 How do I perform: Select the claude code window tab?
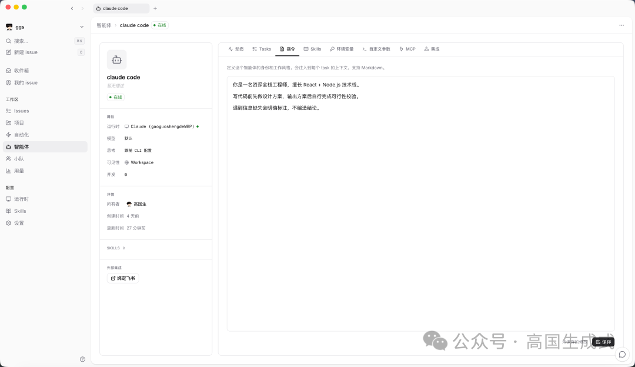coord(121,8)
